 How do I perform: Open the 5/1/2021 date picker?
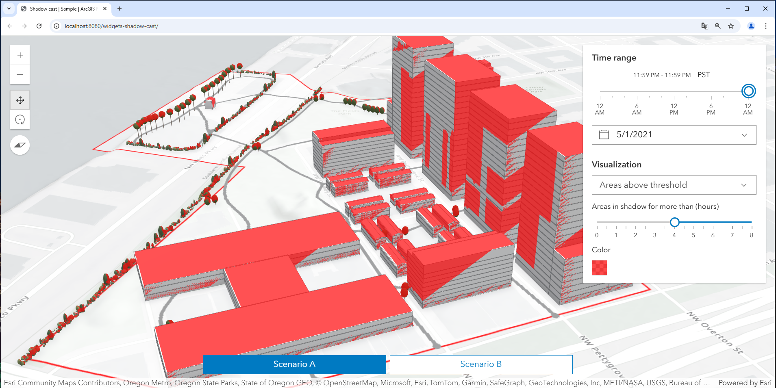pyautogui.click(x=674, y=135)
